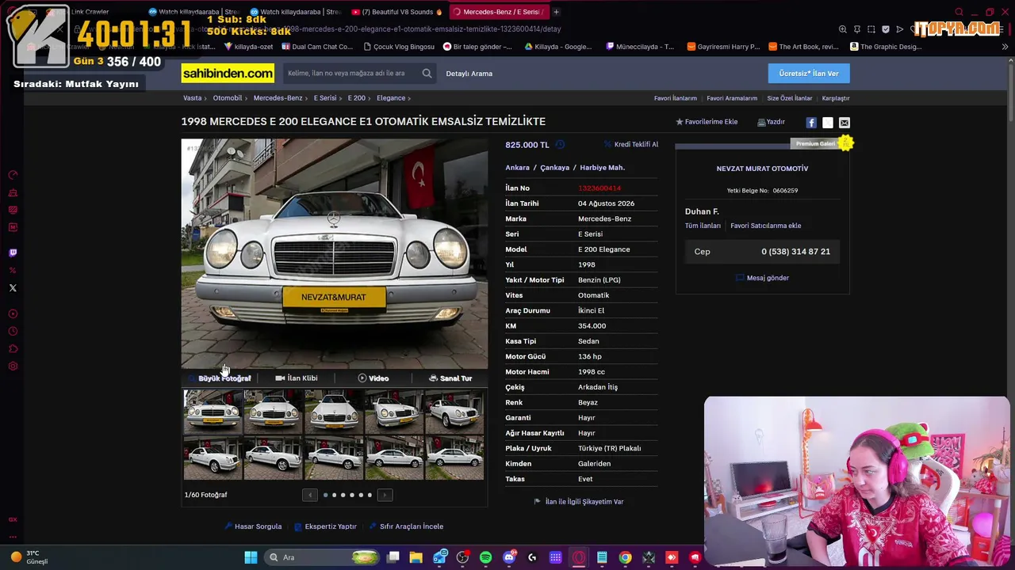
Task: Open X from the Opera sidebar
Action: pos(13,288)
